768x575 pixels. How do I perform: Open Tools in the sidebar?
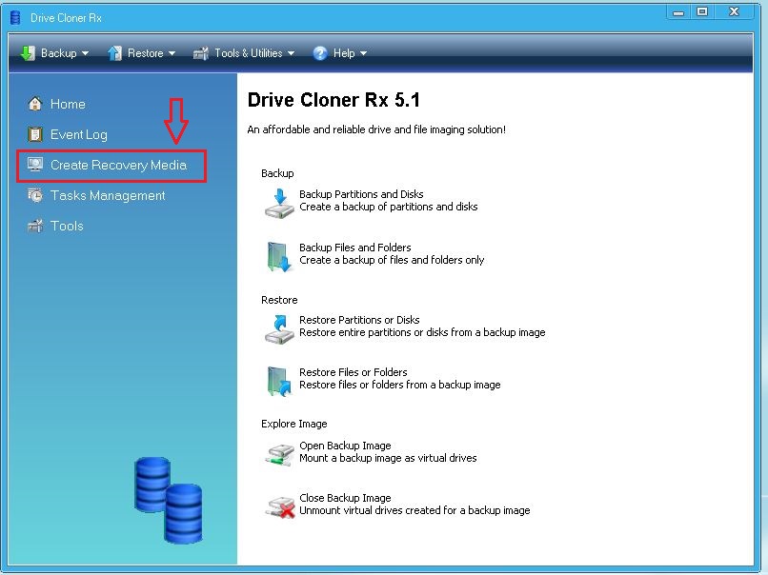67,226
